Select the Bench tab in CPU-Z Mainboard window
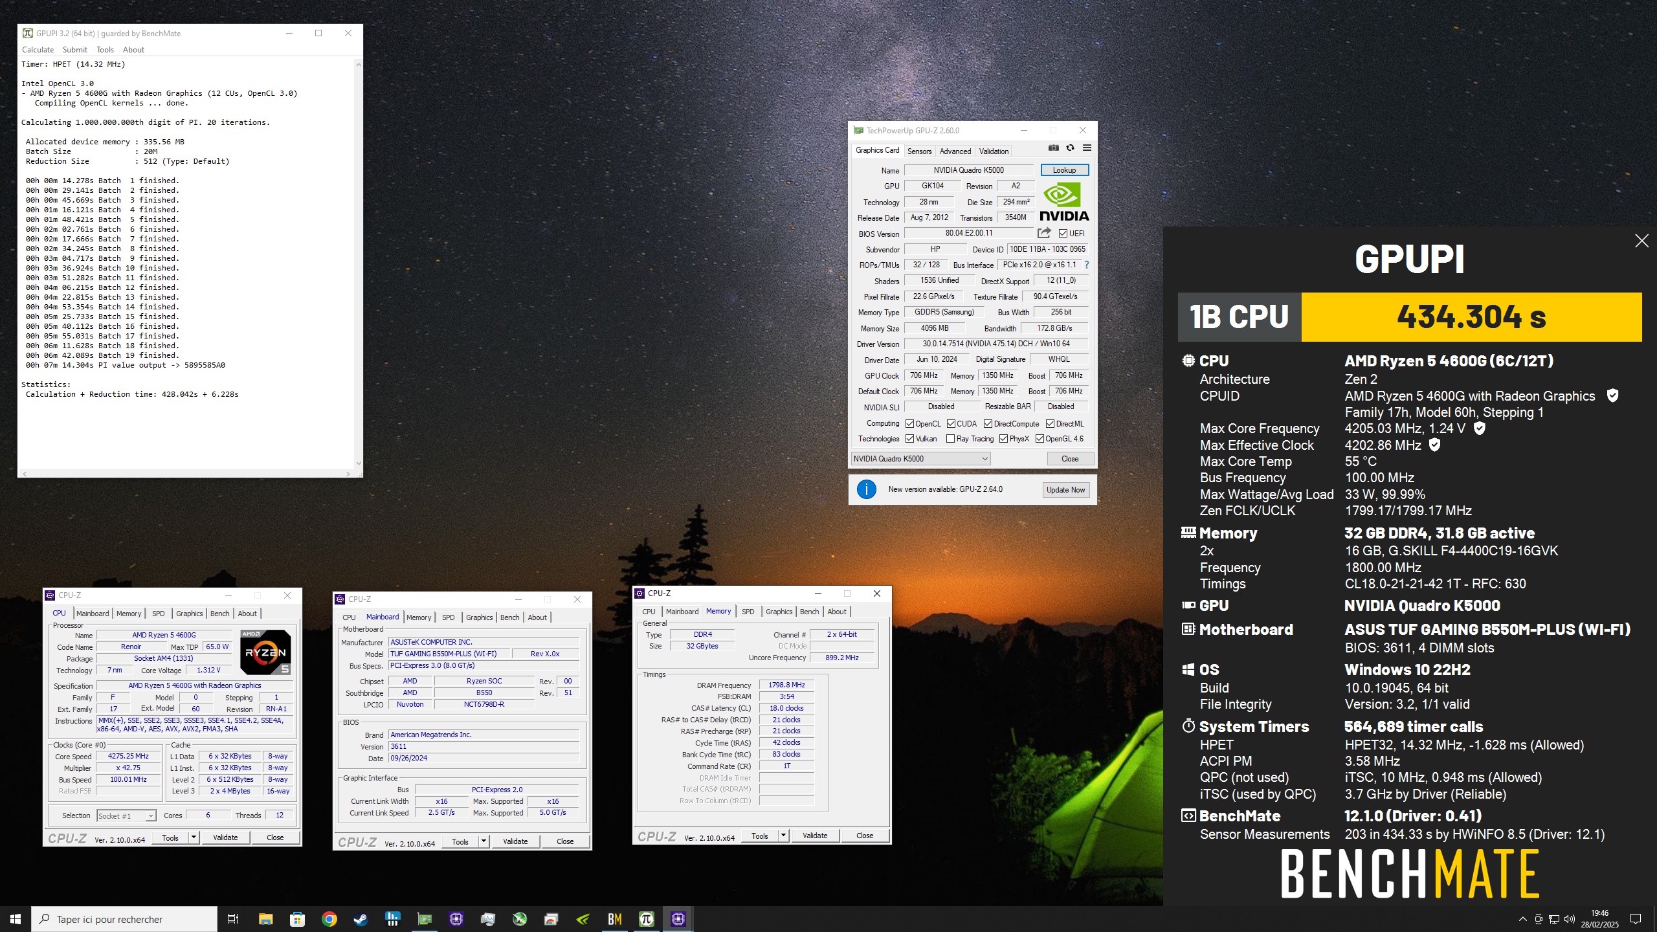This screenshot has width=1657, height=932. (509, 617)
